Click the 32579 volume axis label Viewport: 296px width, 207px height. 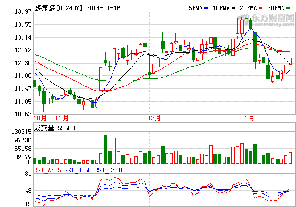(x=23, y=157)
